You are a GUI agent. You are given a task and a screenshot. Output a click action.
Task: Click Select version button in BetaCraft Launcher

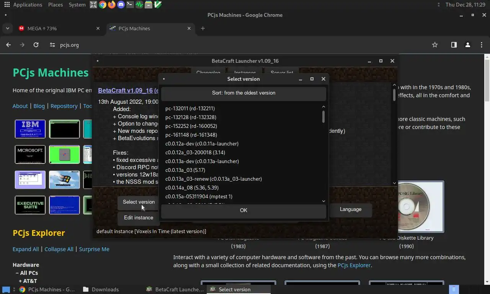139,202
